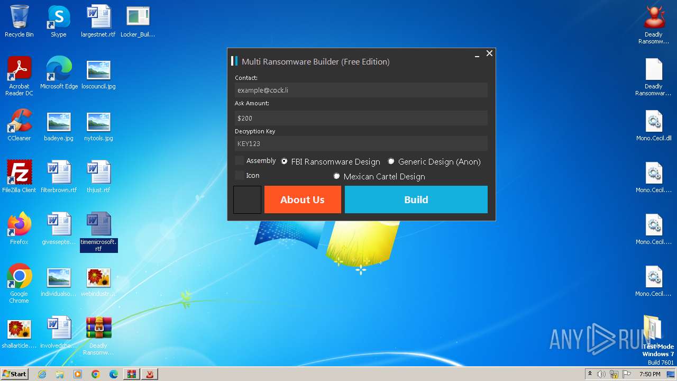677x381 pixels.
Task: Launch CCleaner from the desktop
Action: (x=19, y=125)
